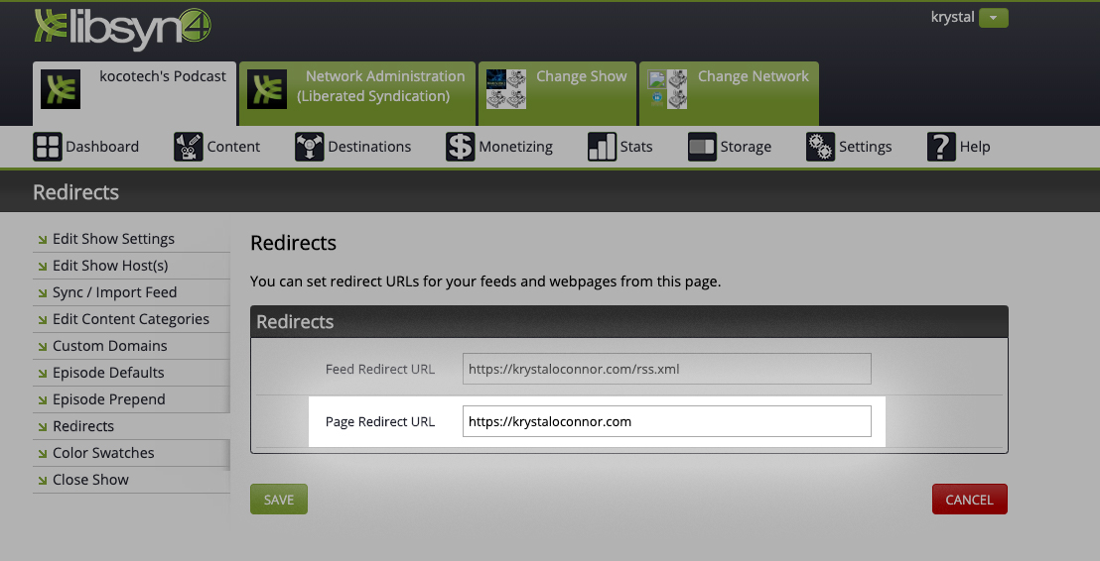
Task: Click the Change Network thumbnails icon
Action: click(667, 89)
